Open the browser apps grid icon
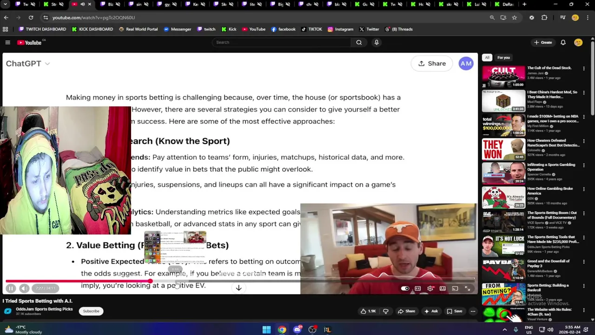595x335 pixels. [6, 29]
